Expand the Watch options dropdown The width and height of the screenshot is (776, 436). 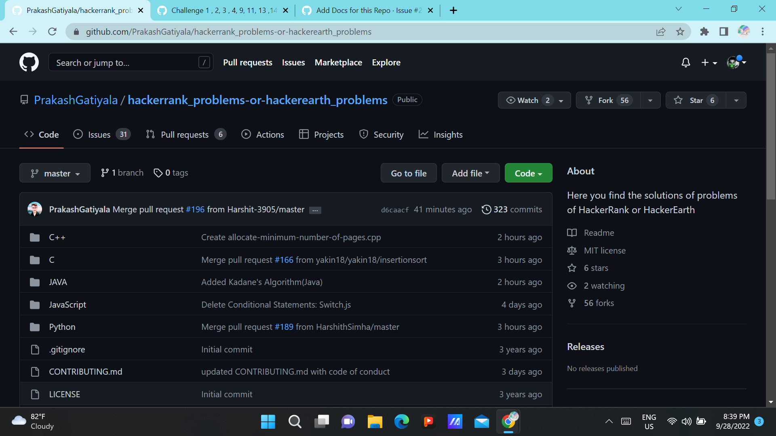(x=561, y=101)
